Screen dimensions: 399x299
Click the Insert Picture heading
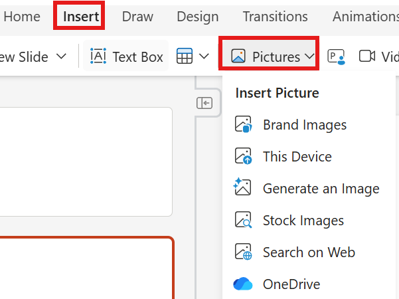coord(277,93)
